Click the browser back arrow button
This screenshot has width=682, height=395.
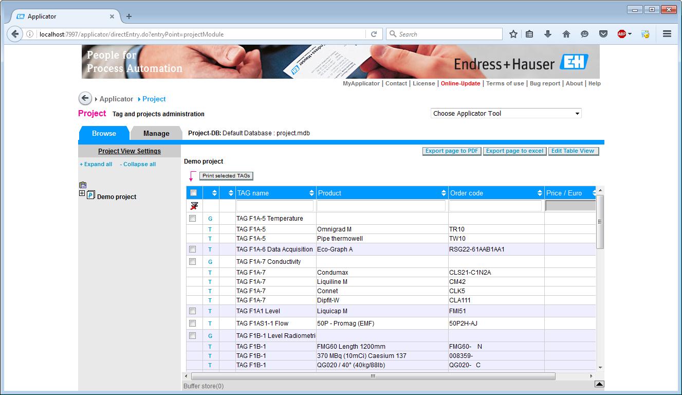[15, 34]
